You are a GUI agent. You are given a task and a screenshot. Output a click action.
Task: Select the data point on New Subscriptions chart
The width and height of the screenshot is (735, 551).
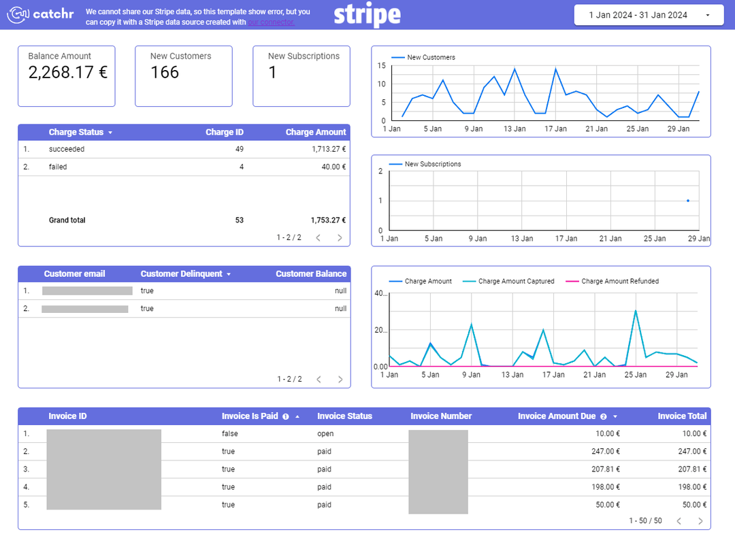coord(688,200)
